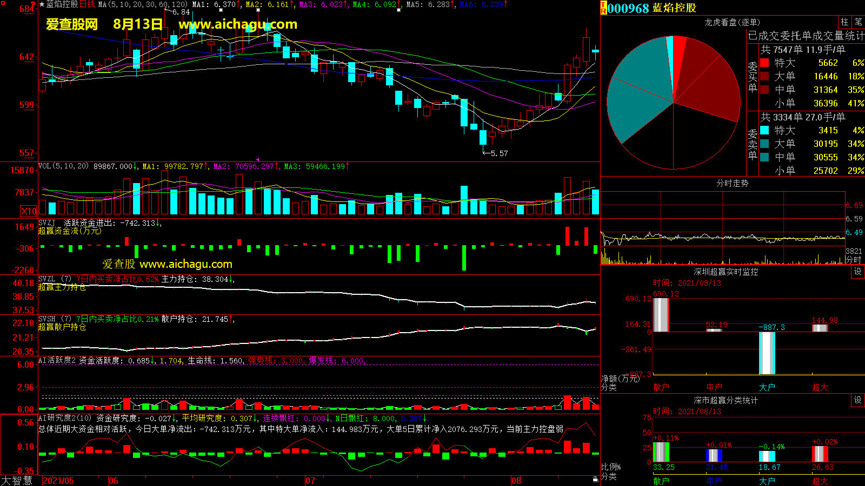Viewport: 865px width, 486px height.
Task: Click the 大智慧 logo in bottom-left corner
Action: point(17,481)
